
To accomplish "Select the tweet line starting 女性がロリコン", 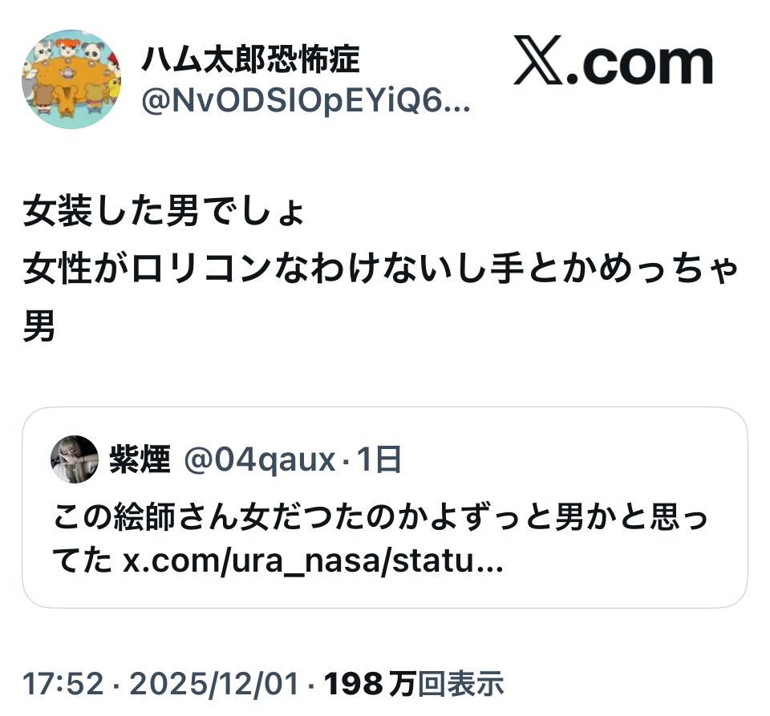I will click(380, 269).
